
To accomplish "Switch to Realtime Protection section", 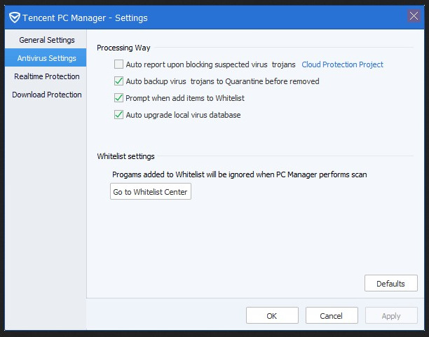I will tap(47, 76).
